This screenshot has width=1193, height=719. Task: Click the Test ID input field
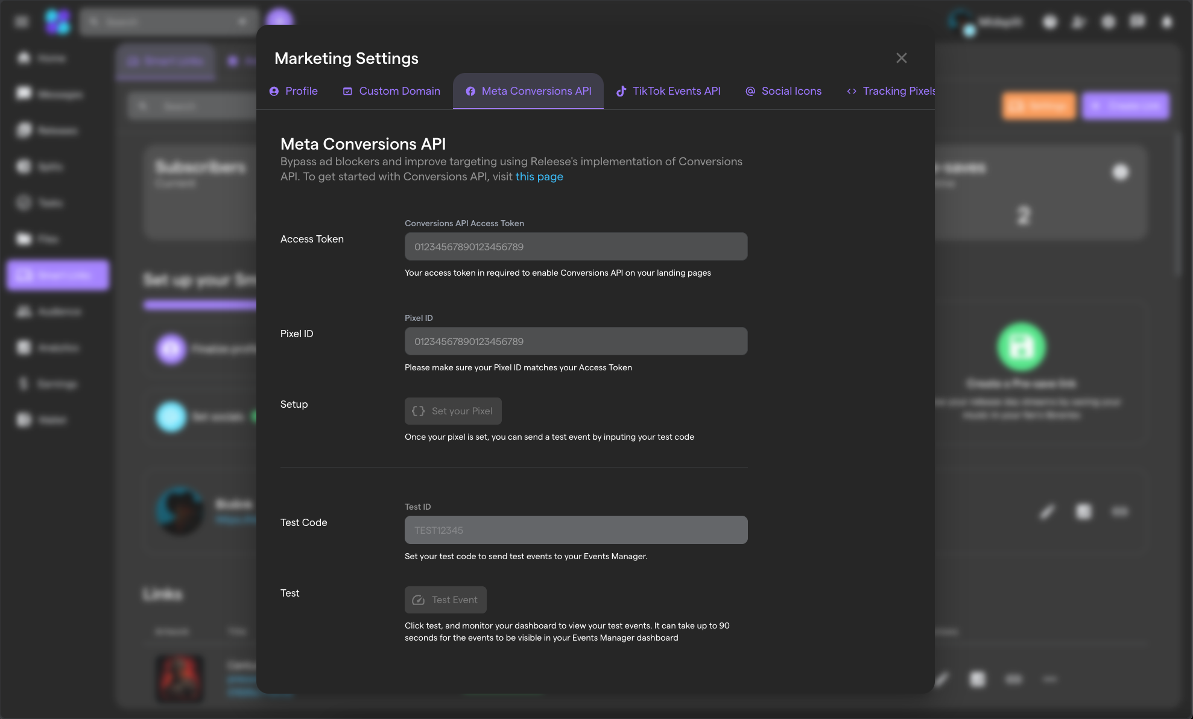576,530
